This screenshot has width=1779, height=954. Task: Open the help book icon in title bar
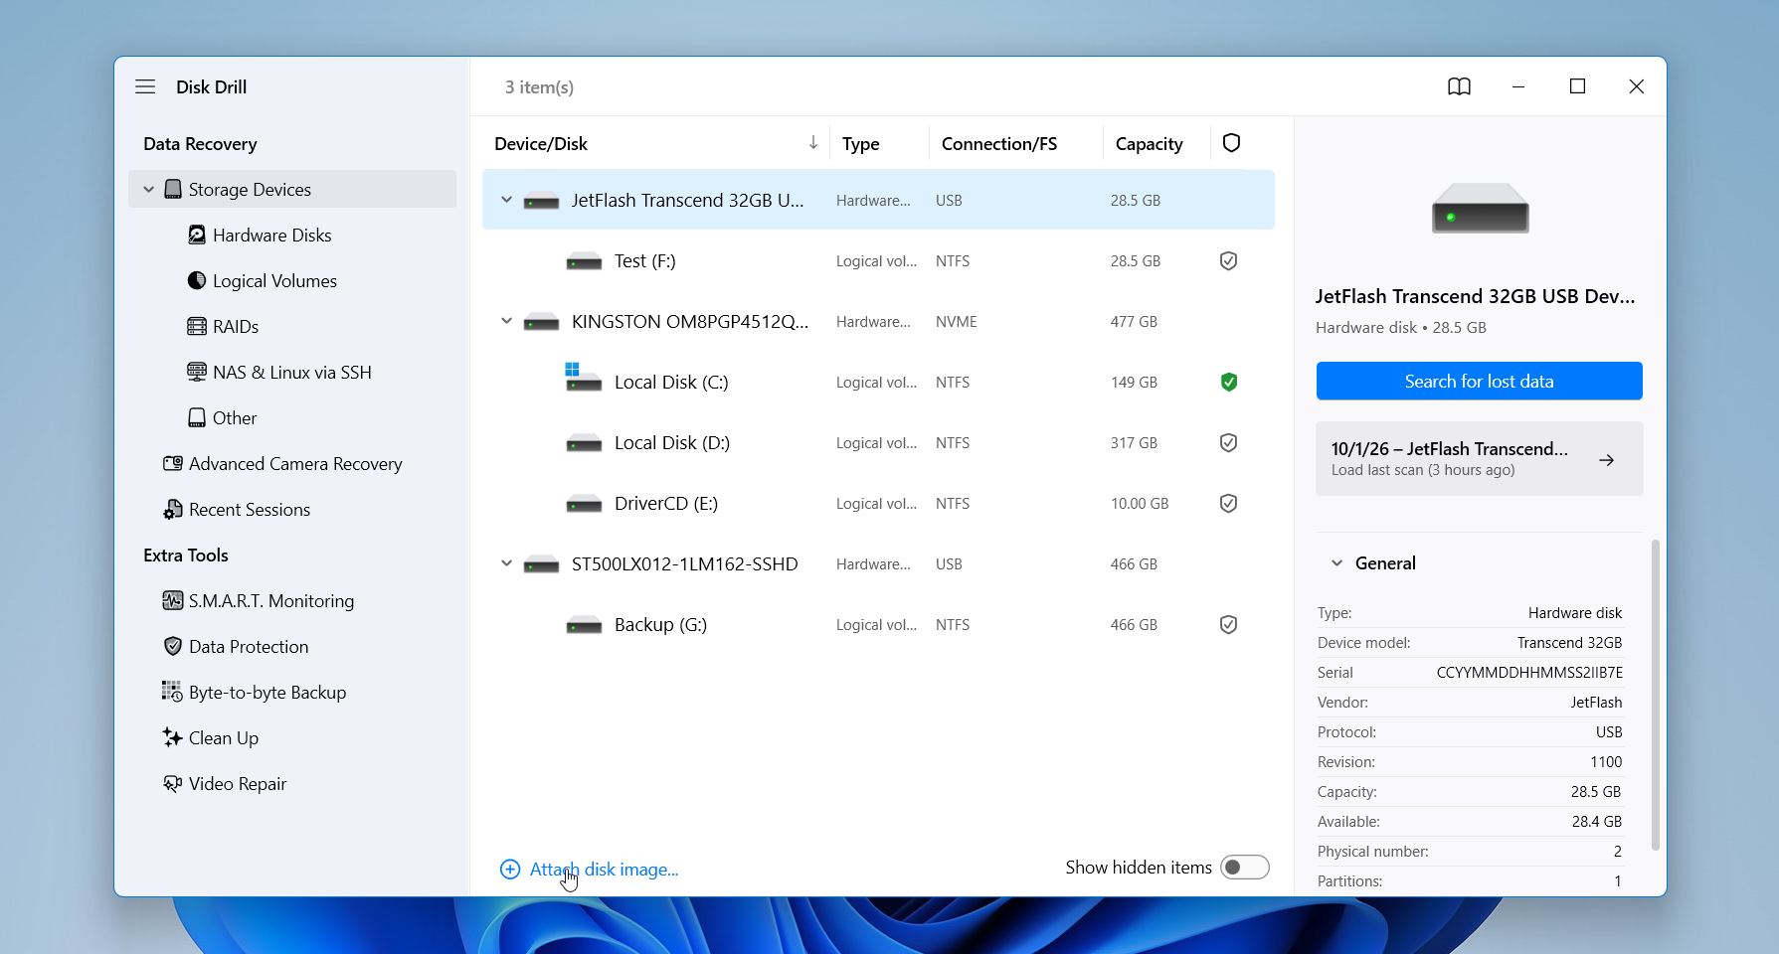point(1459,86)
